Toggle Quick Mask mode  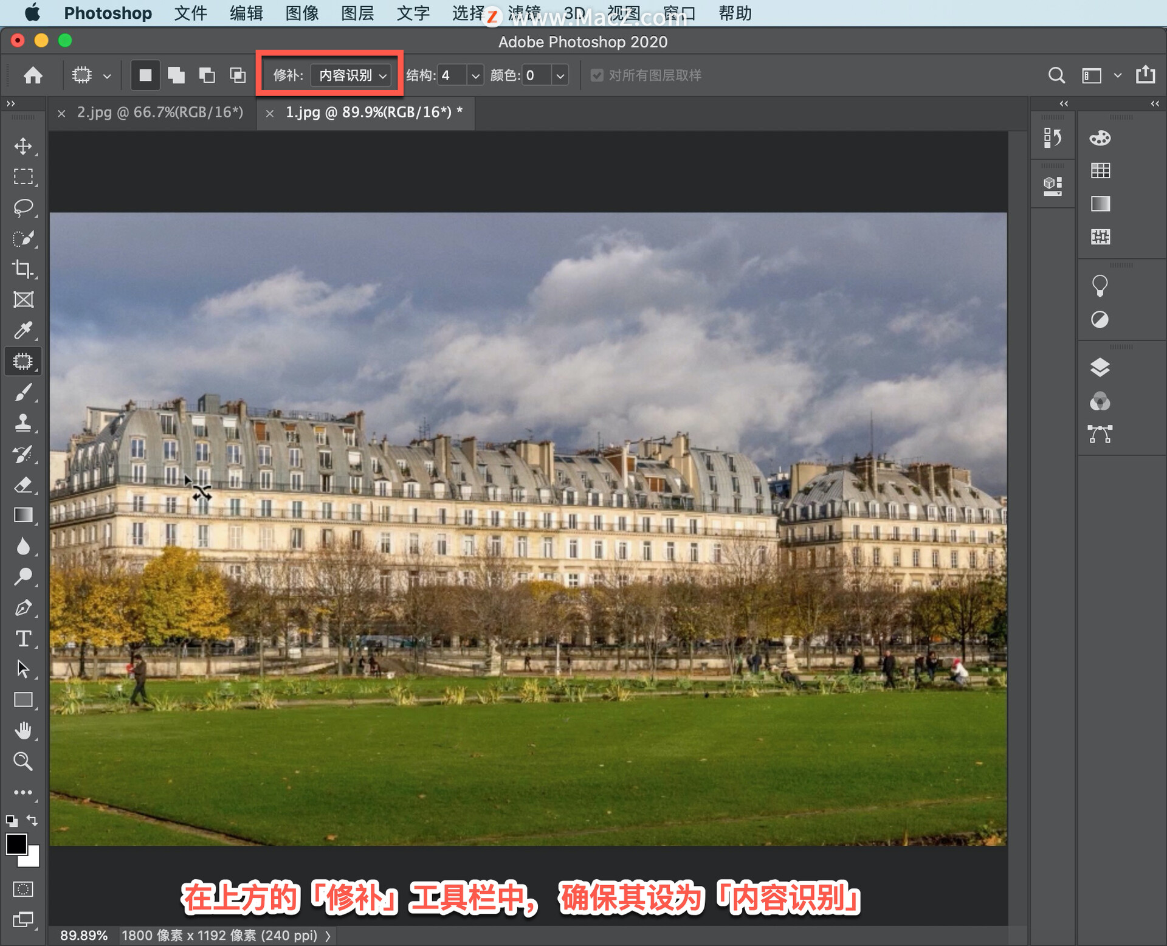coord(23,889)
